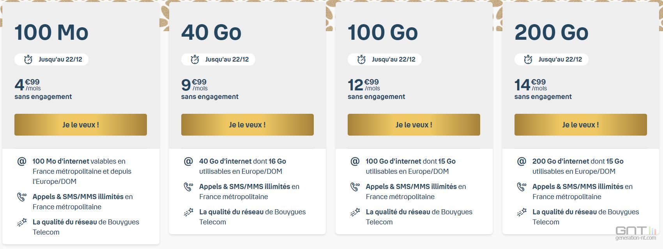The width and height of the screenshot is (663, 249).
Task: Select the "Jusqu'au 22/12" badge of 100 Go plan
Action: (x=385, y=59)
